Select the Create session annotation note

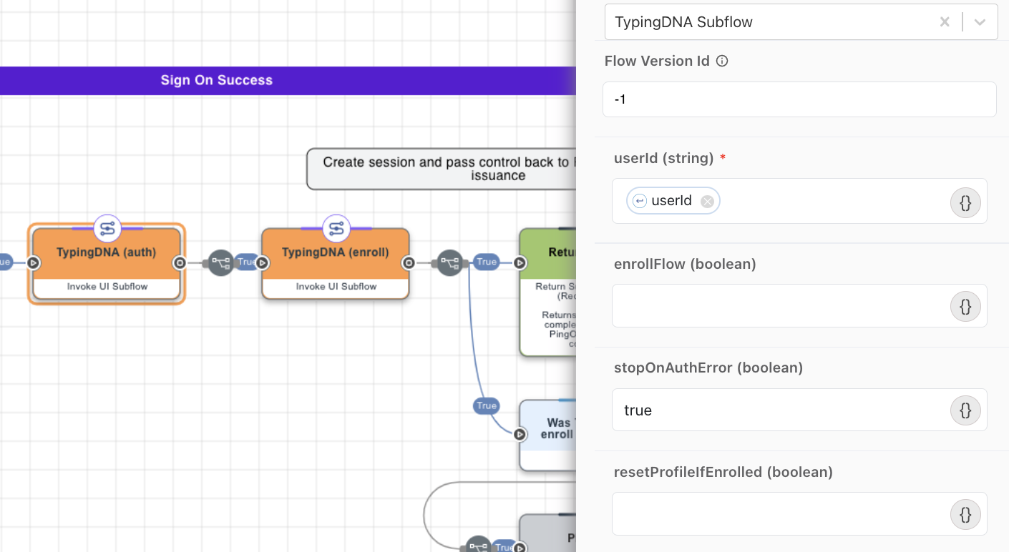[442, 169]
